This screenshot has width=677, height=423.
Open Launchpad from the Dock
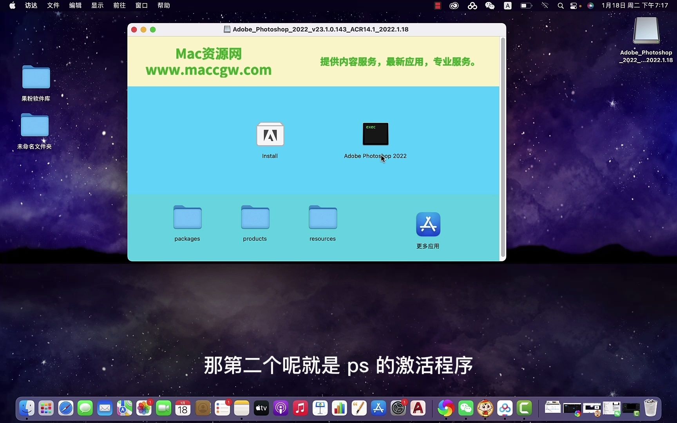pos(46,409)
